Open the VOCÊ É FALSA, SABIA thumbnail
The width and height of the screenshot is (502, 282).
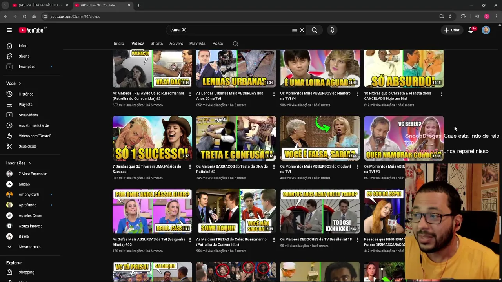320,138
